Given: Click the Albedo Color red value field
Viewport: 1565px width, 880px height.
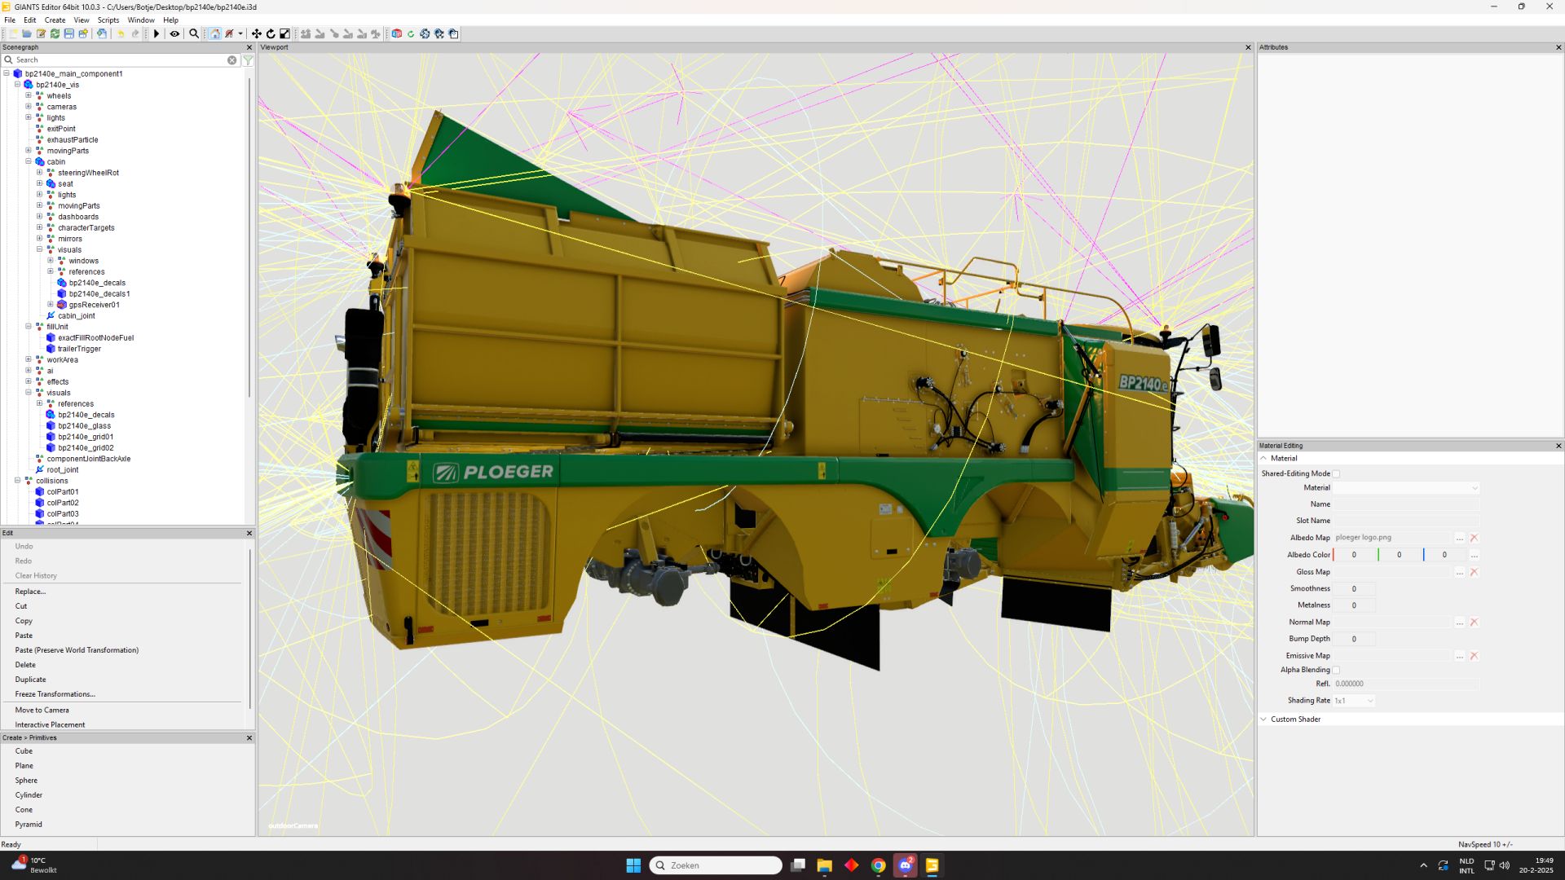Looking at the screenshot, I should [1355, 555].
